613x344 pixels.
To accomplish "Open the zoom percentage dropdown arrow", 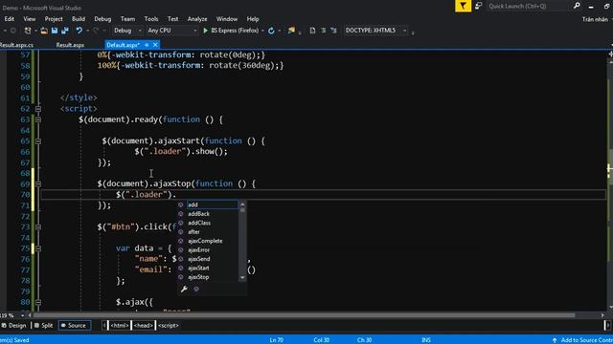I will click(x=22, y=315).
